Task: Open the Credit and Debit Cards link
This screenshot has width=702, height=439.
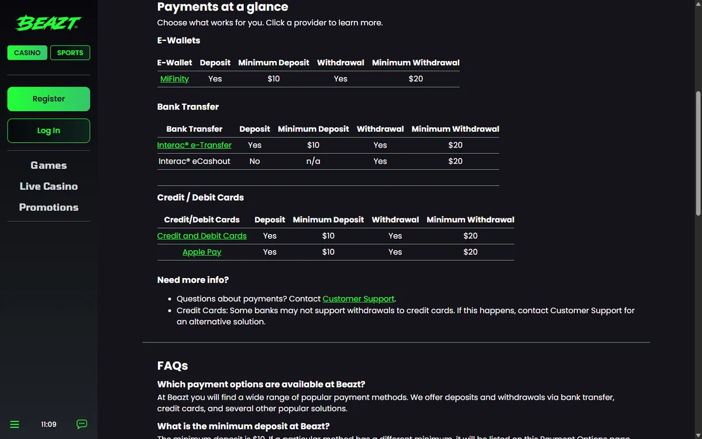Action: click(x=202, y=236)
